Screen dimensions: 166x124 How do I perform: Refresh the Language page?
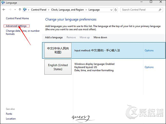(116, 10)
